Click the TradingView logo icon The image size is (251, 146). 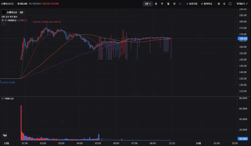pyautogui.click(x=5, y=135)
